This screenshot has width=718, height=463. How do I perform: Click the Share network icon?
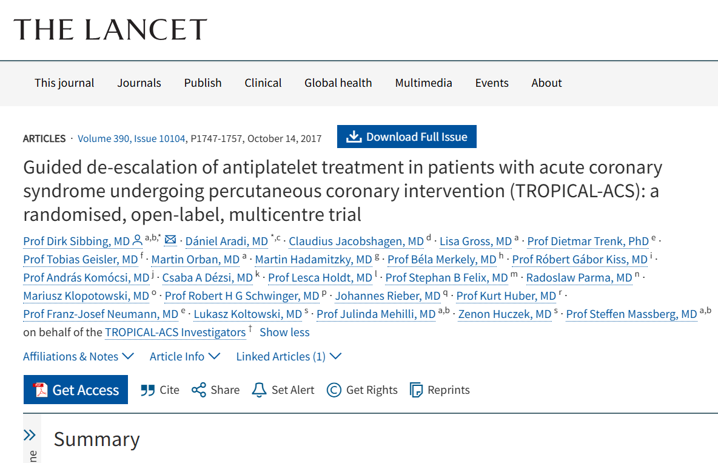pos(198,390)
